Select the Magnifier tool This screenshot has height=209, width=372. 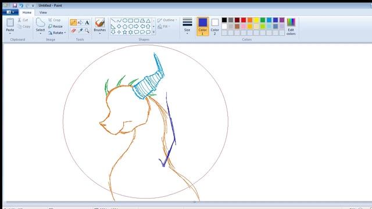tap(87, 31)
